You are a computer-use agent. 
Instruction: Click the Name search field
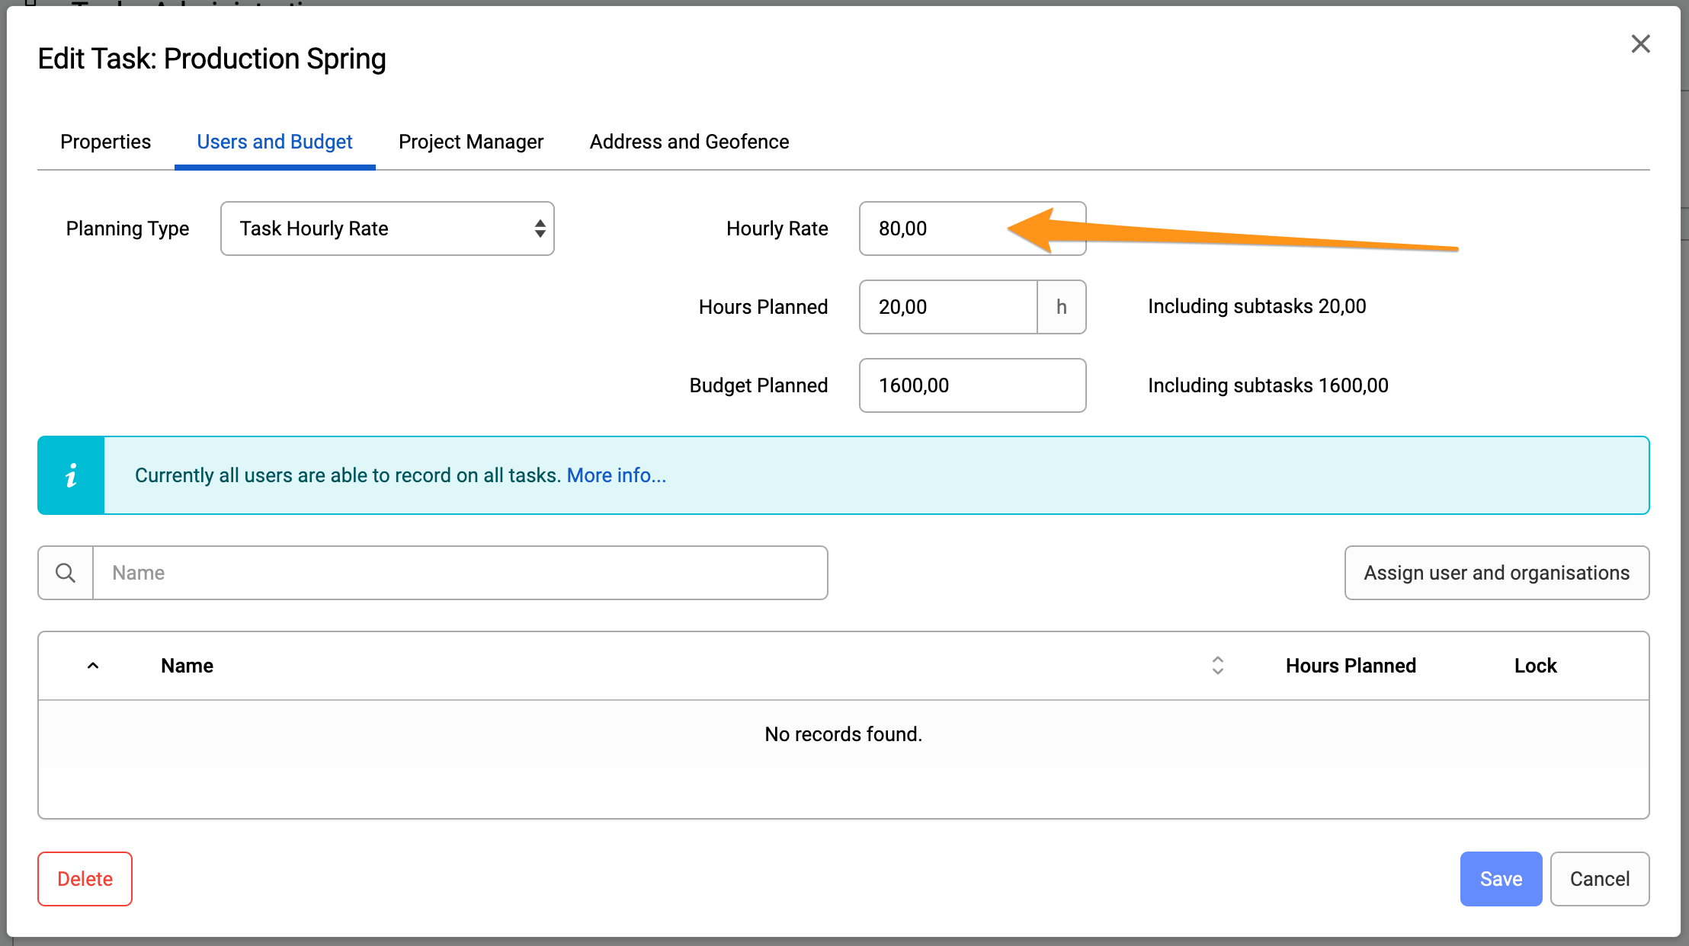[460, 573]
